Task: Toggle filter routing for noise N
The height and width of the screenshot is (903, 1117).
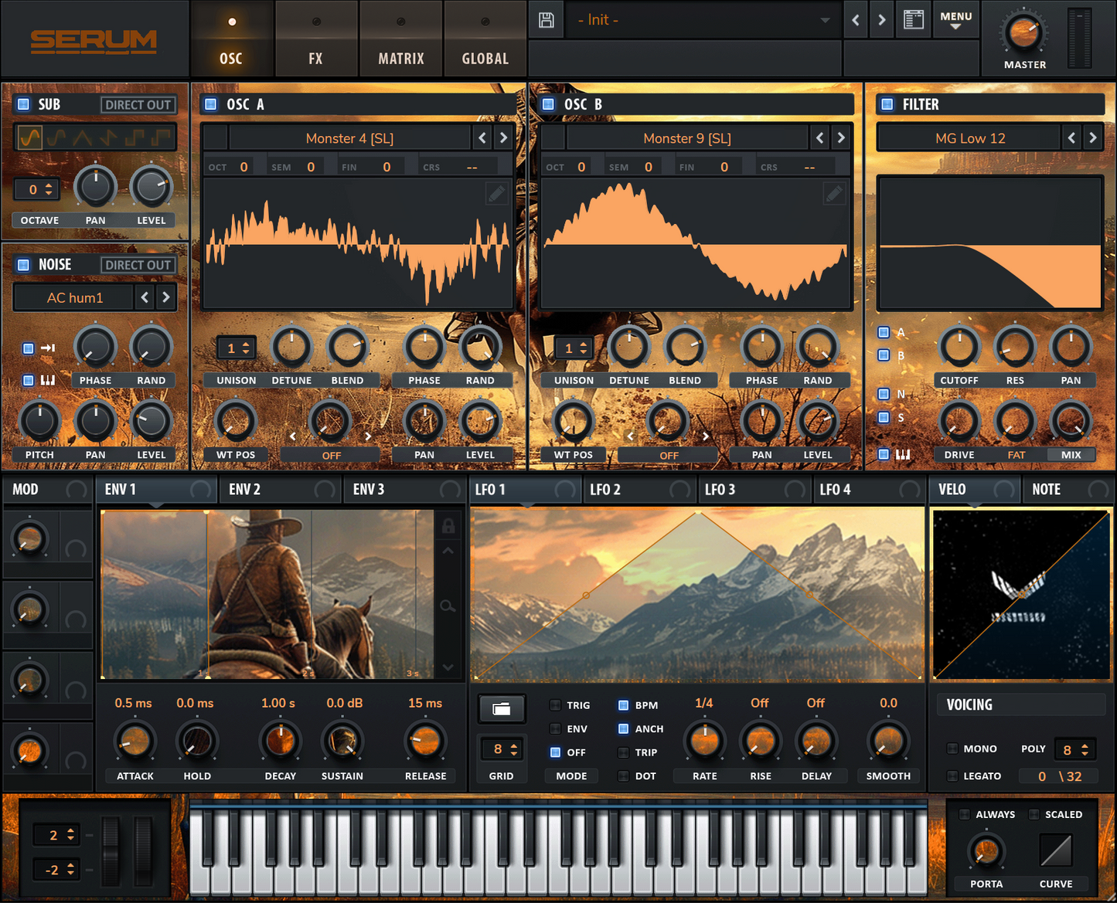Action: tap(884, 394)
